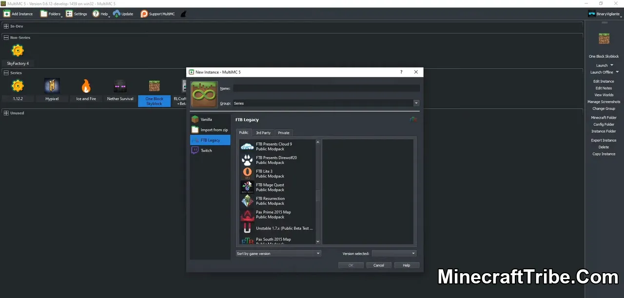Click the cat icon in the toolbar
624x298 pixels.
click(x=183, y=14)
